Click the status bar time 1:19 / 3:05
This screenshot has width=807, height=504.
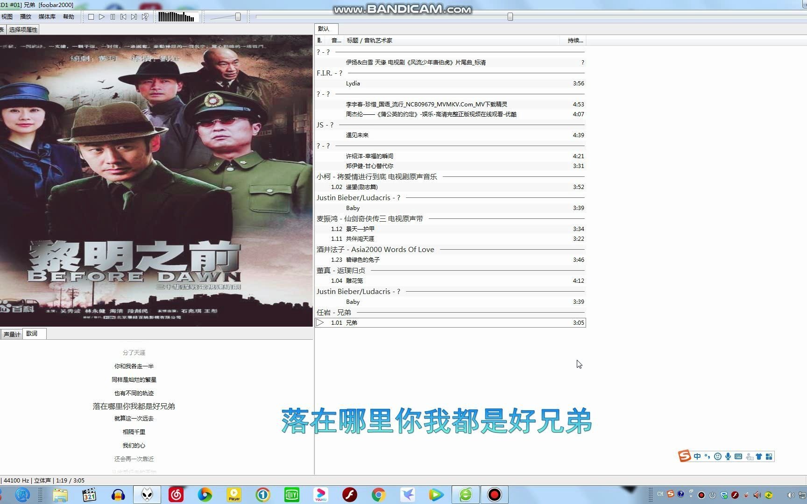(70, 481)
